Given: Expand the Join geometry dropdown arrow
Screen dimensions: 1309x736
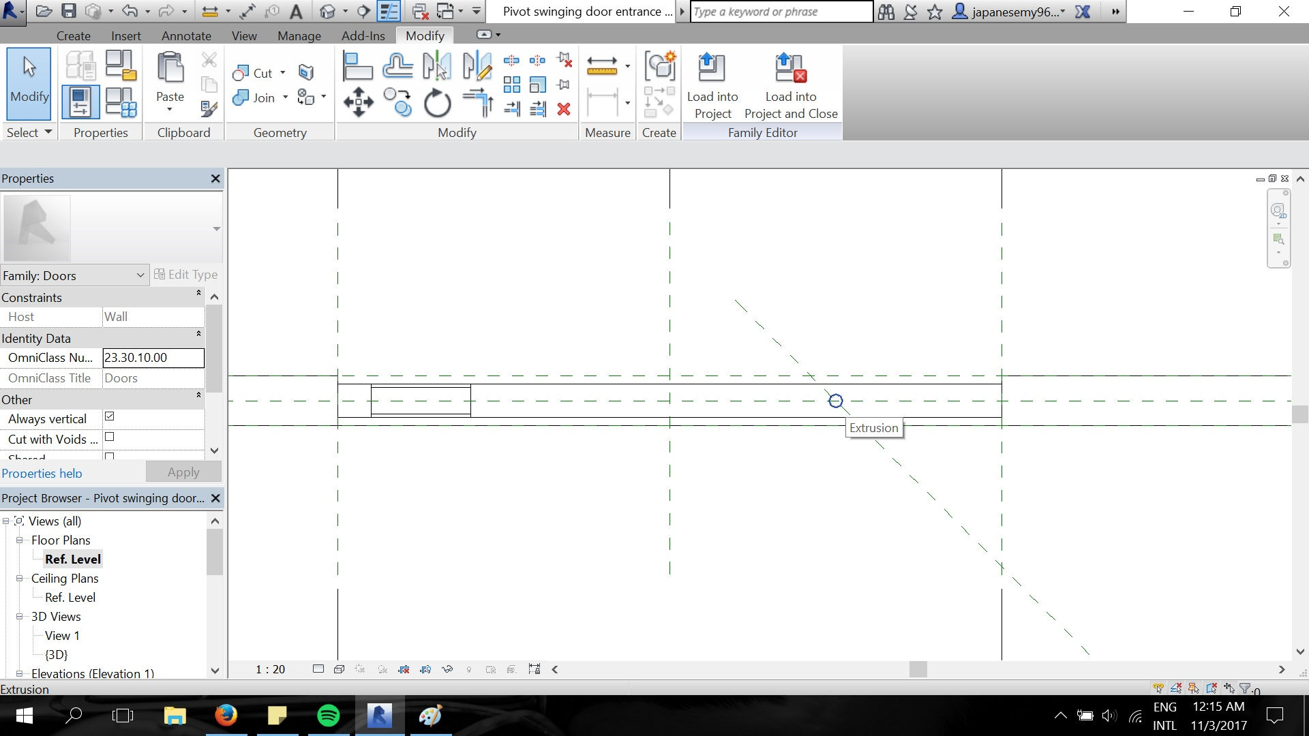Looking at the screenshot, I should point(285,97).
